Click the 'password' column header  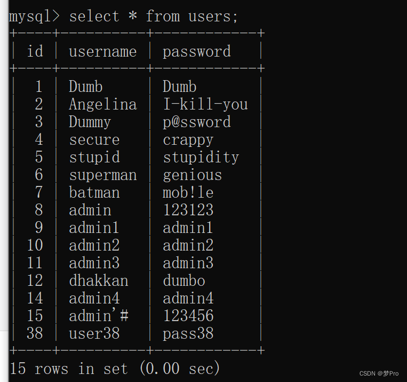coord(196,51)
